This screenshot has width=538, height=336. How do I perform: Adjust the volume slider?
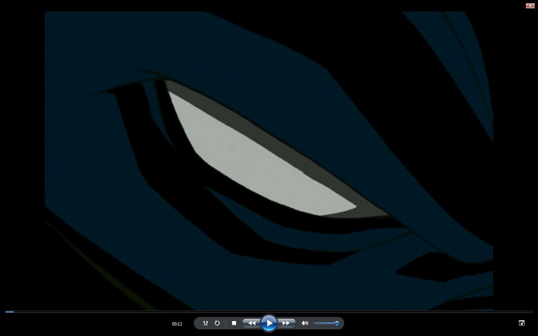click(x=326, y=323)
